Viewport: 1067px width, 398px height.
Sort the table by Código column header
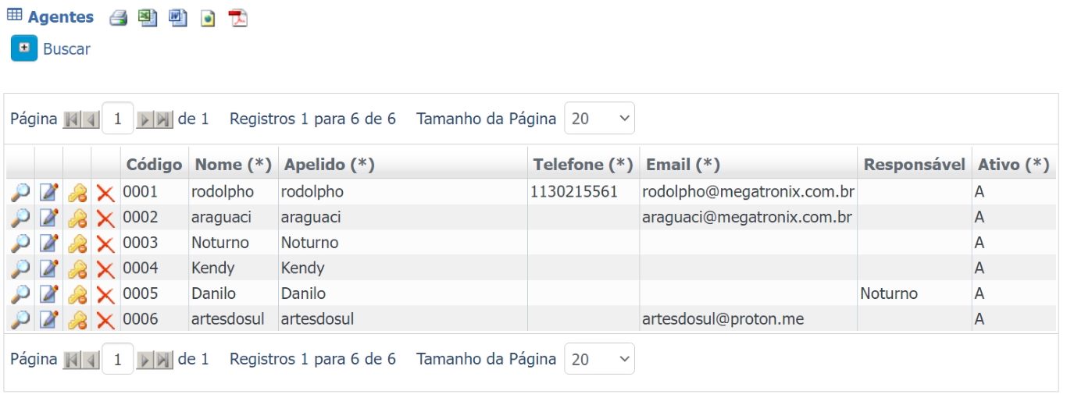(x=154, y=165)
